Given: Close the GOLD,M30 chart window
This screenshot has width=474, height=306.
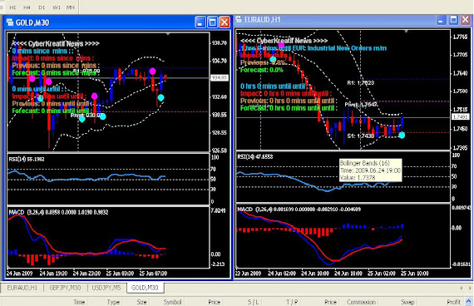Looking at the screenshot, I should click(x=225, y=22).
